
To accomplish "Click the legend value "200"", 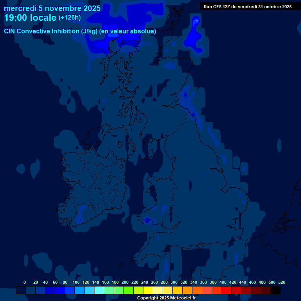I will (125, 282).
